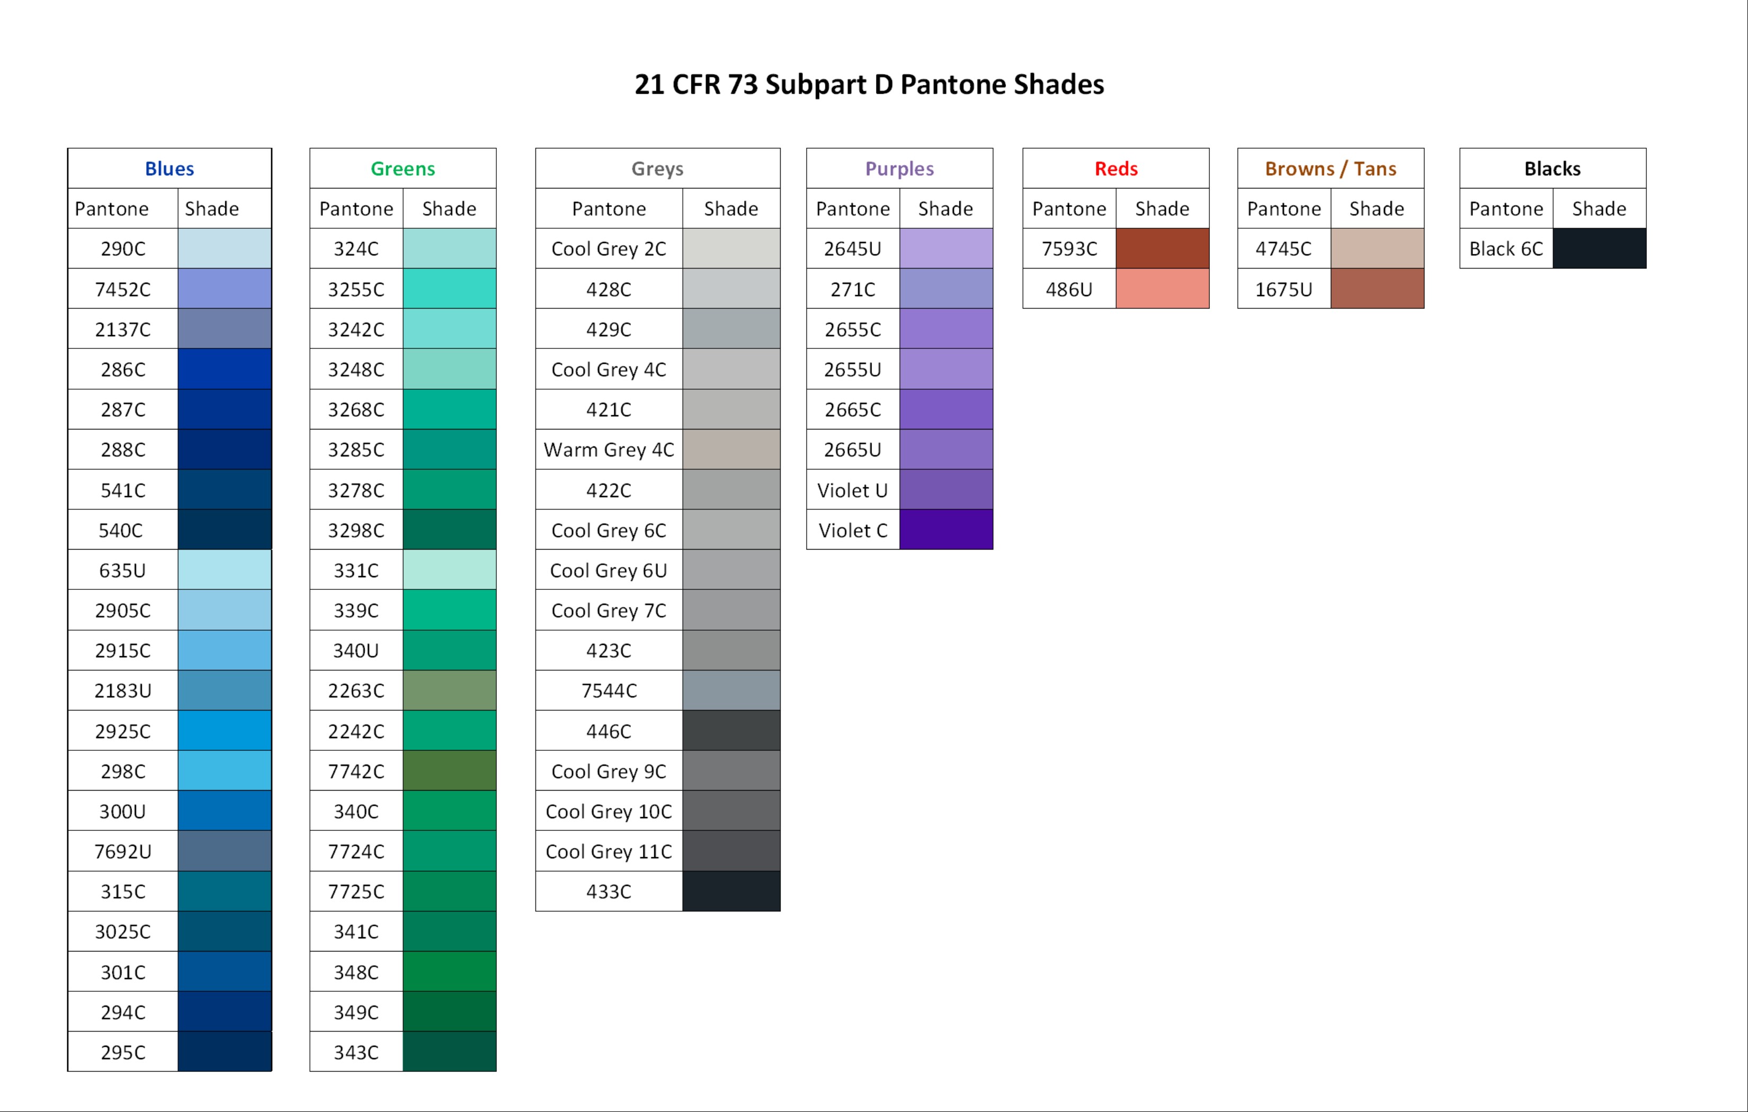Click the 'Cool Grey 6U' cell
1748x1112 pixels.
(x=609, y=570)
